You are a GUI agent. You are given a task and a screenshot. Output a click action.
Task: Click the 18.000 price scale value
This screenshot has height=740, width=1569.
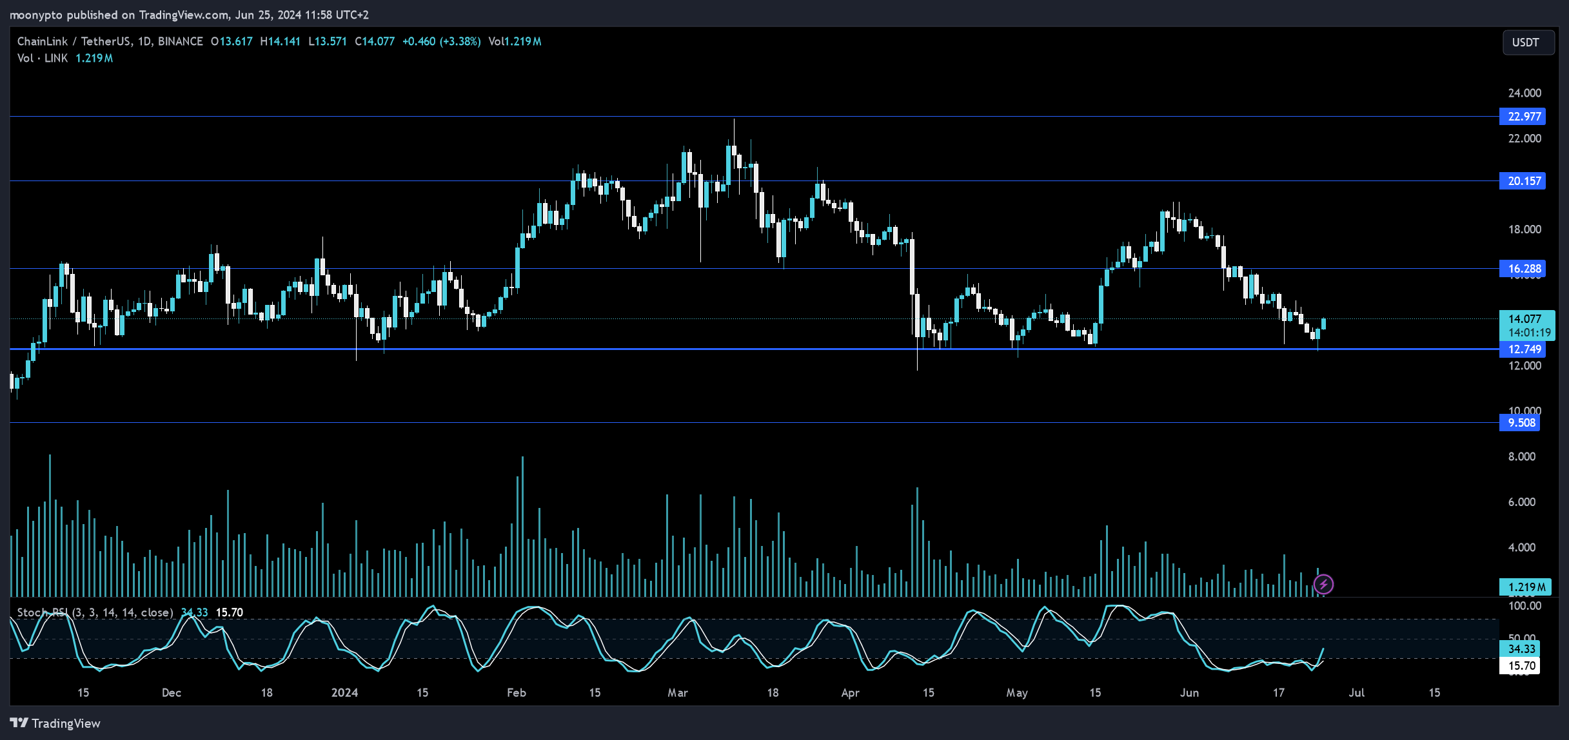1525,229
